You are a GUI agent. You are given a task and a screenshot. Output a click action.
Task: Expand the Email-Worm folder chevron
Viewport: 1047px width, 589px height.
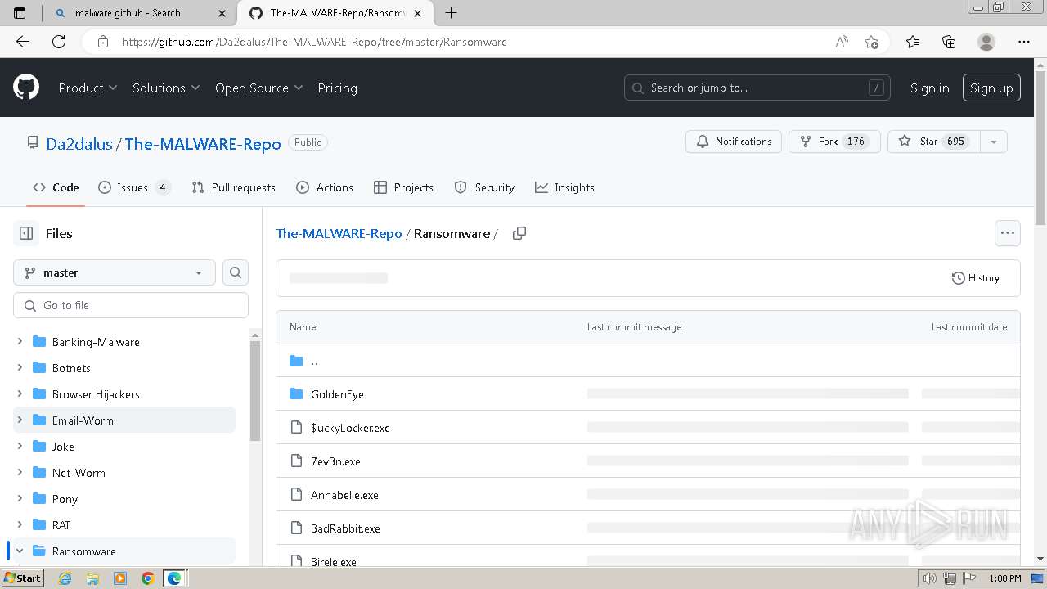(x=20, y=420)
